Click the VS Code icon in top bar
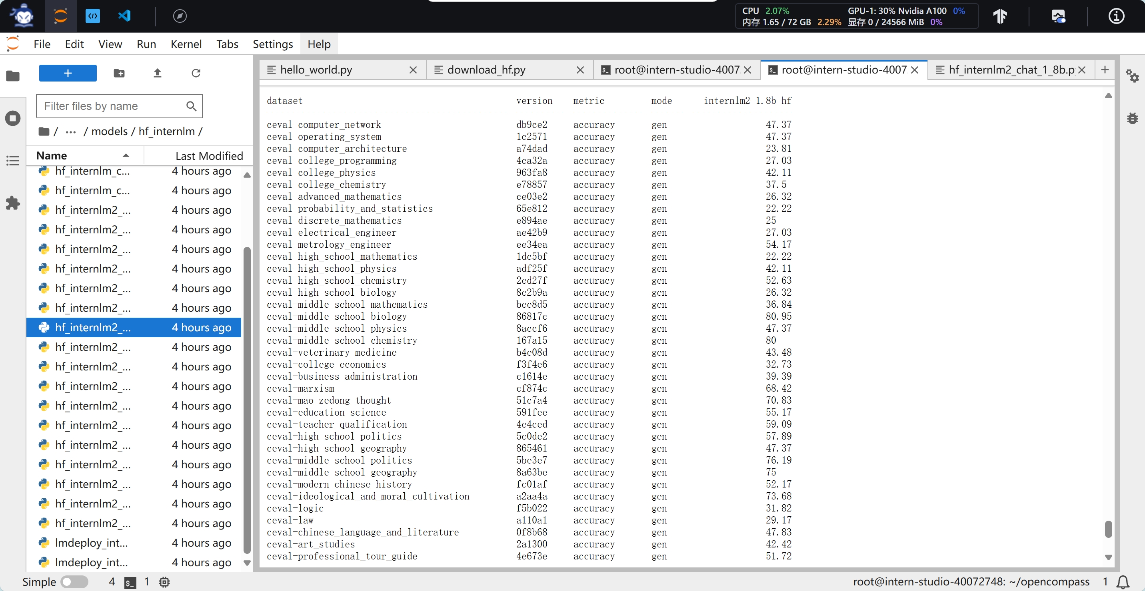 click(x=124, y=16)
